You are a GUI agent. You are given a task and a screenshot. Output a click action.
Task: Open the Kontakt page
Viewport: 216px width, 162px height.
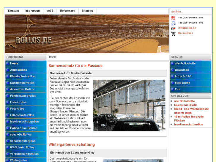[x=13, y=11]
